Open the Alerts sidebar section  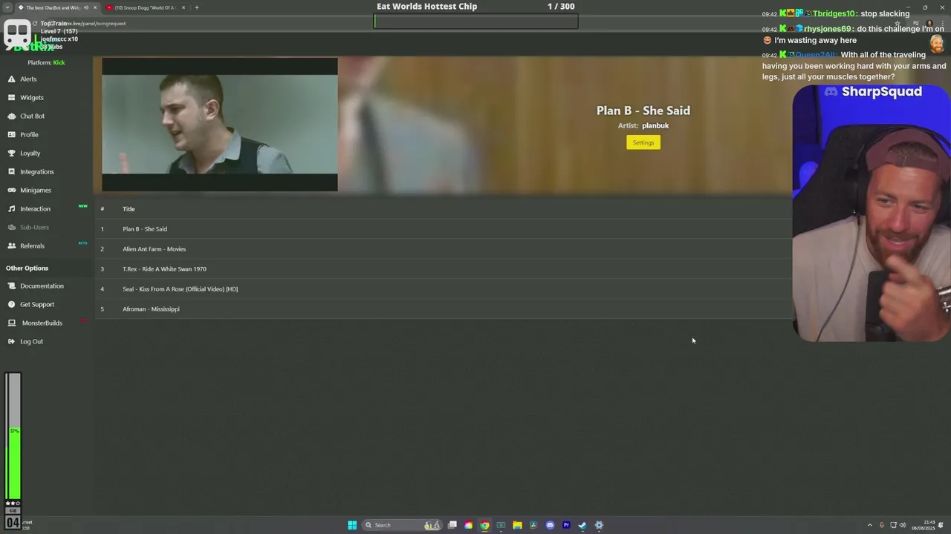[28, 79]
